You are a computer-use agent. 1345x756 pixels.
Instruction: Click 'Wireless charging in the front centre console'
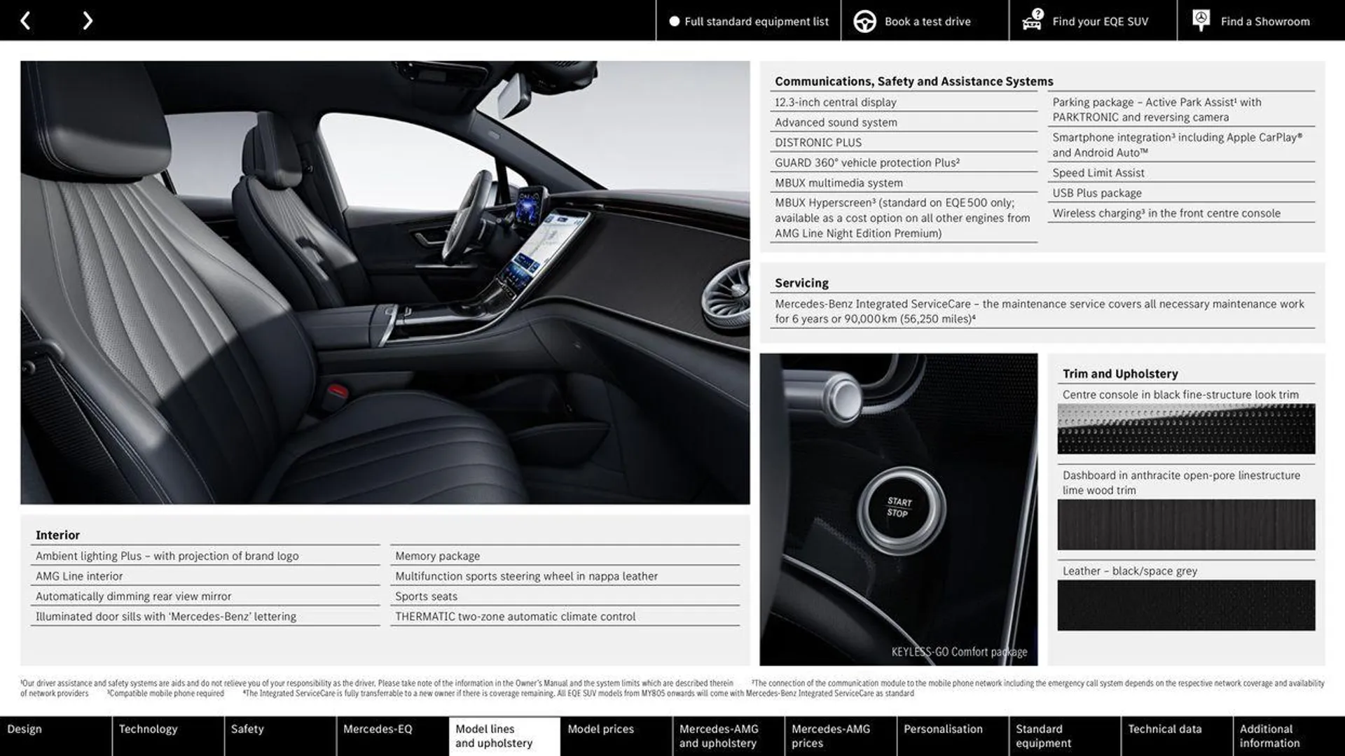[1181, 213]
